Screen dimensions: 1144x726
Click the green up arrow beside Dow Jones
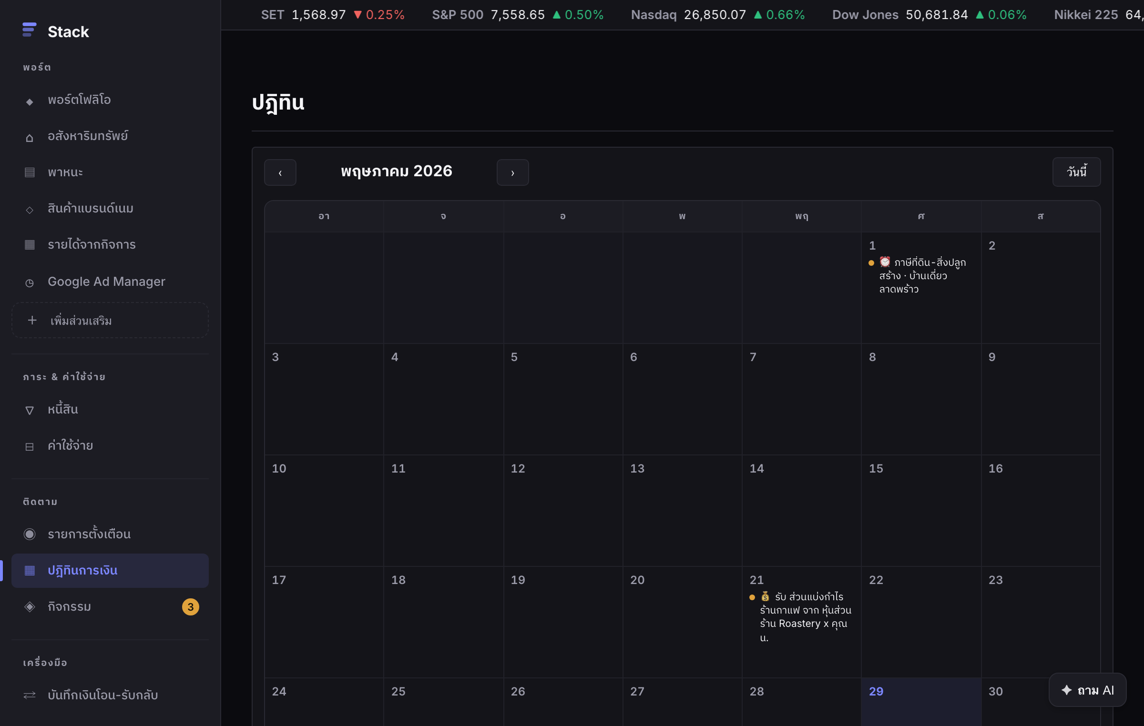(980, 15)
